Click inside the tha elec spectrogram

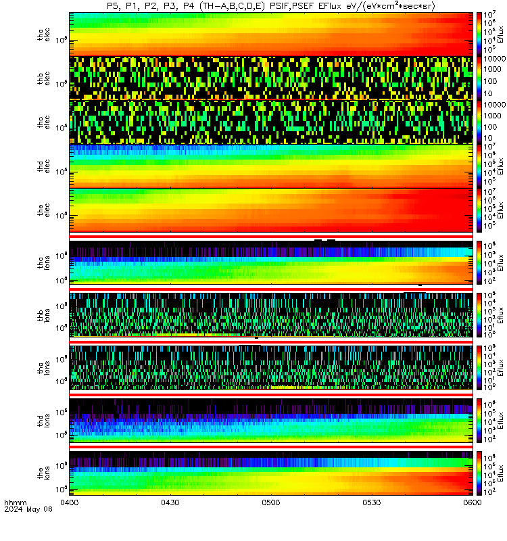coord(271,34)
